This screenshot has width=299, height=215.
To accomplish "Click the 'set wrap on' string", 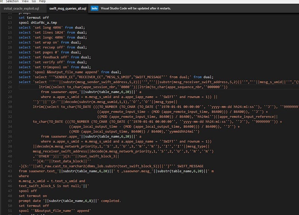I will tap(46, 42).
